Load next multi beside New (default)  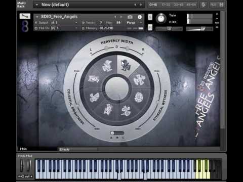141,5
